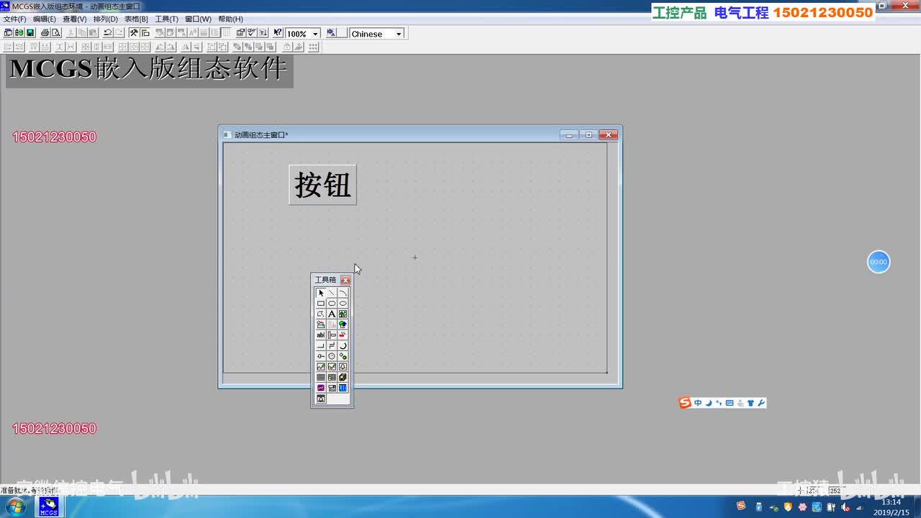The image size is (921, 518).
Task: Toggle the toolbox hammer icon in toolbar
Action: (134, 33)
